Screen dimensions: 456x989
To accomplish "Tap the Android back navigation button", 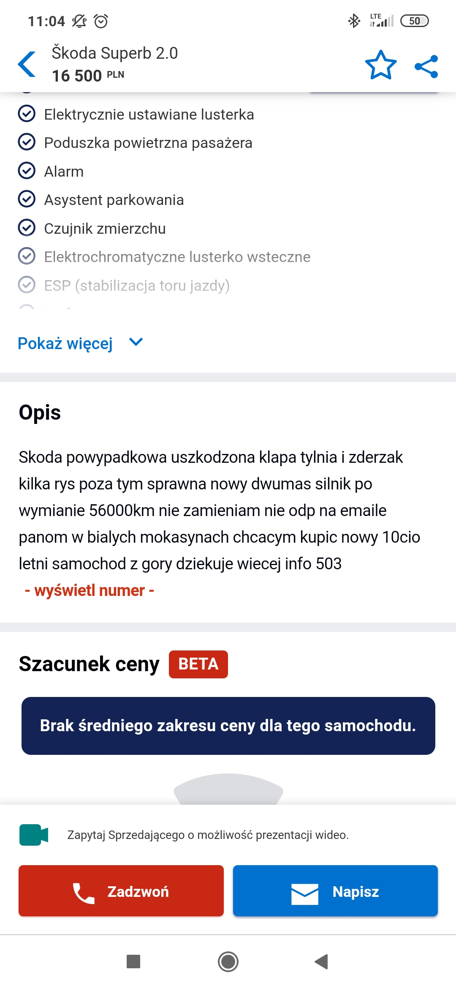I will (x=321, y=962).
